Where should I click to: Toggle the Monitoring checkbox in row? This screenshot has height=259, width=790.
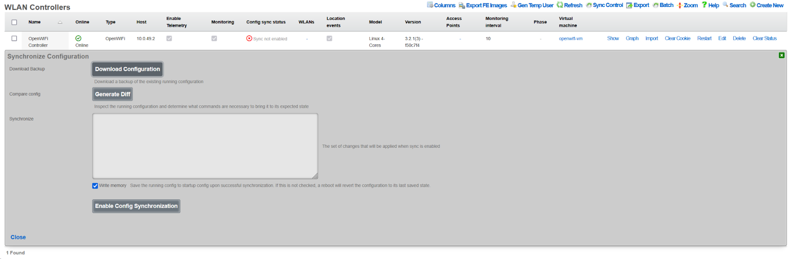click(214, 38)
